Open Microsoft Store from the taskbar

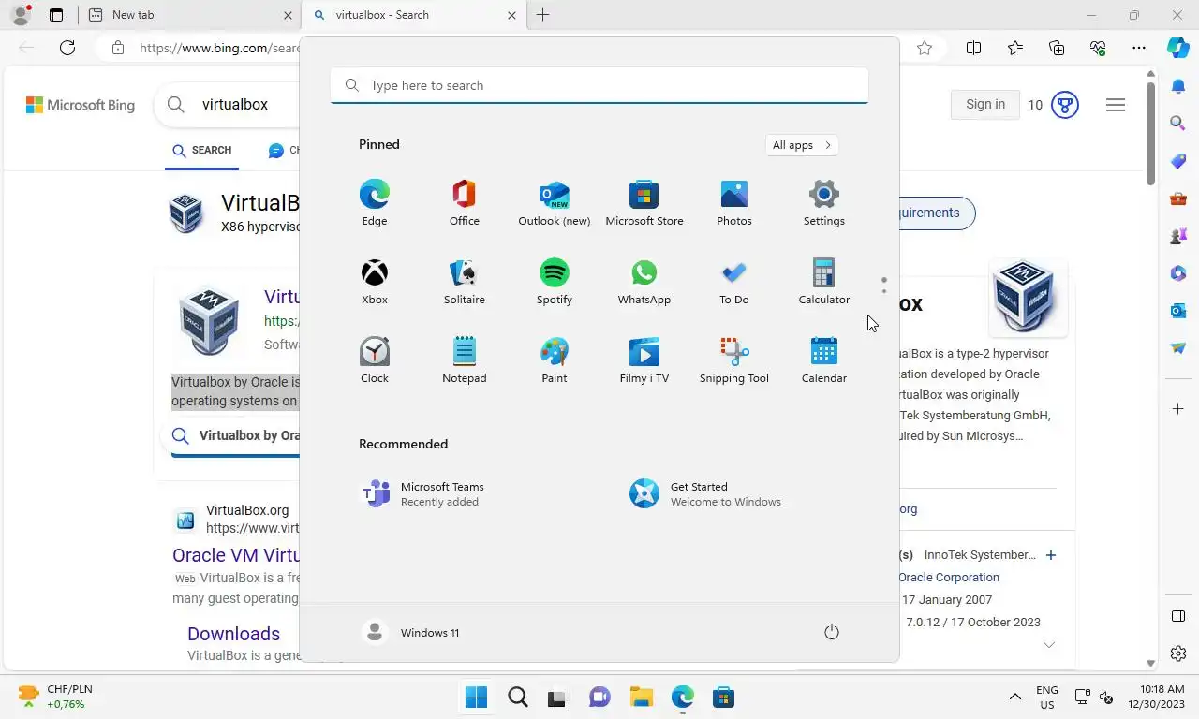coord(723,697)
